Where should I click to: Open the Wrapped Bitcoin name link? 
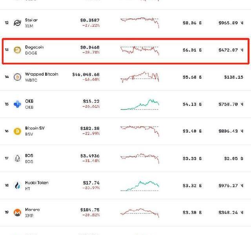pos(42,74)
